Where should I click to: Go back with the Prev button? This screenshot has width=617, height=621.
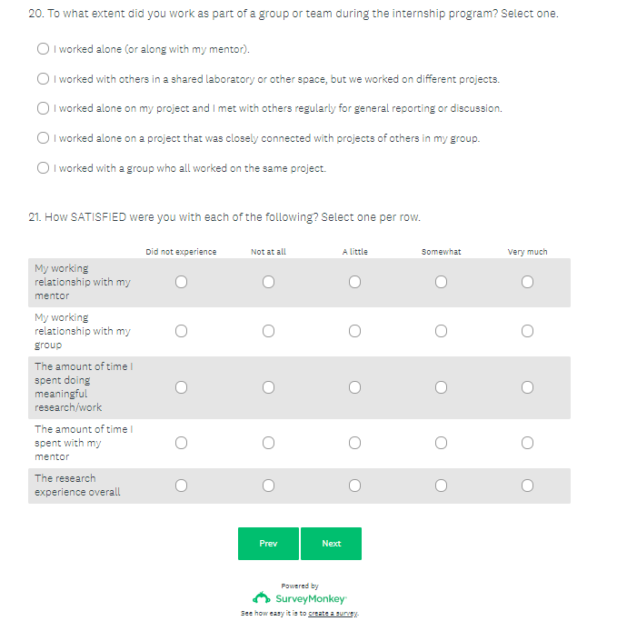coord(268,544)
